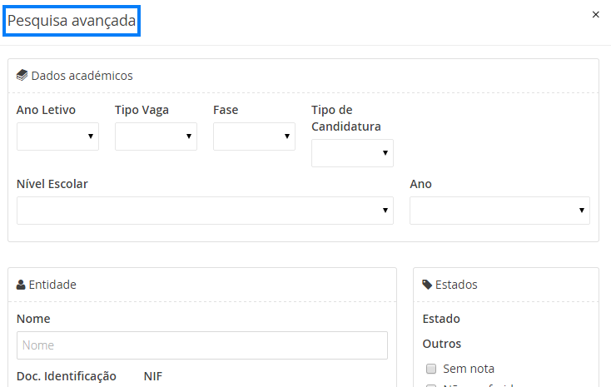This screenshot has width=611, height=387.
Task: Click the tag icon next to Estados
Action: coord(427,285)
